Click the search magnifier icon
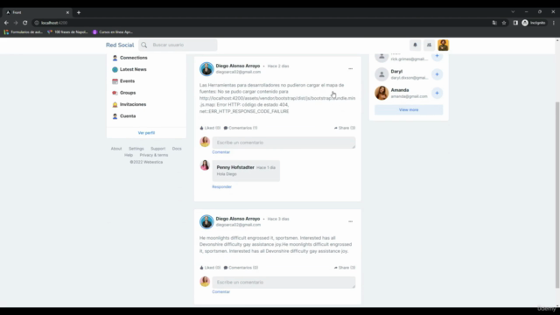This screenshot has width=560, height=315. click(x=143, y=45)
